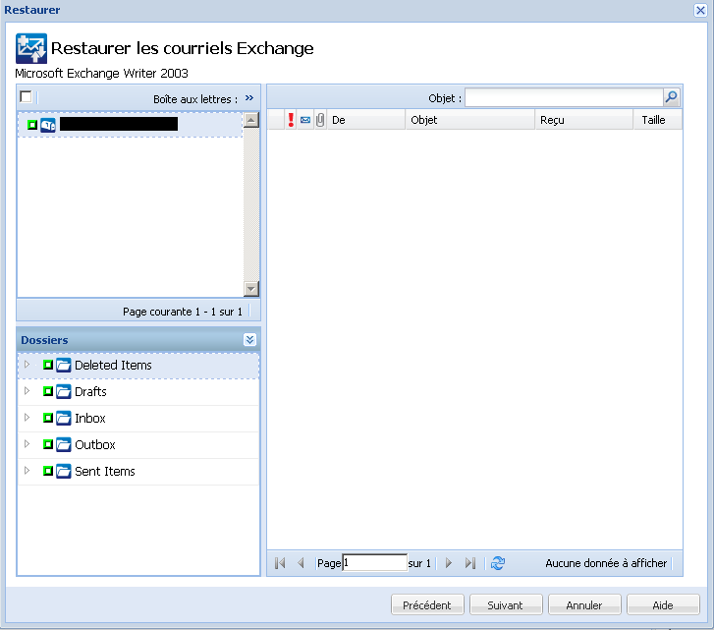Expand the Sent Items folder node
This screenshot has width=714, height=630.
coord(27,471)
